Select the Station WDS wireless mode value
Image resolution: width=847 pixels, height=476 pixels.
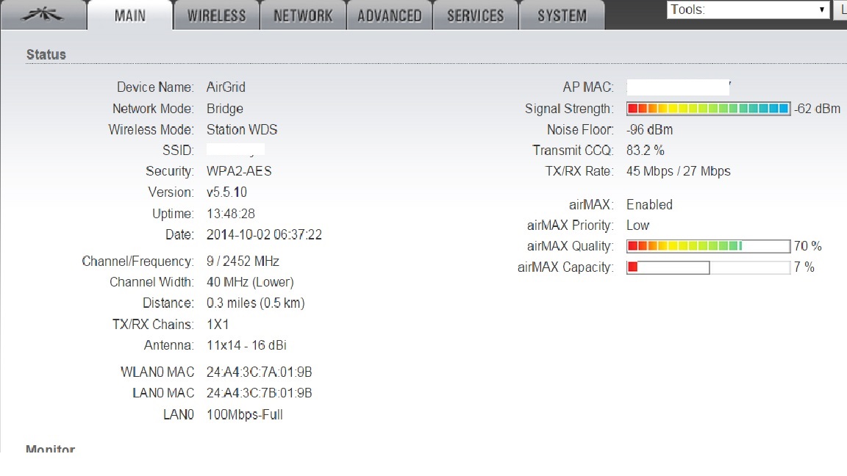click(x=242, y=129)
